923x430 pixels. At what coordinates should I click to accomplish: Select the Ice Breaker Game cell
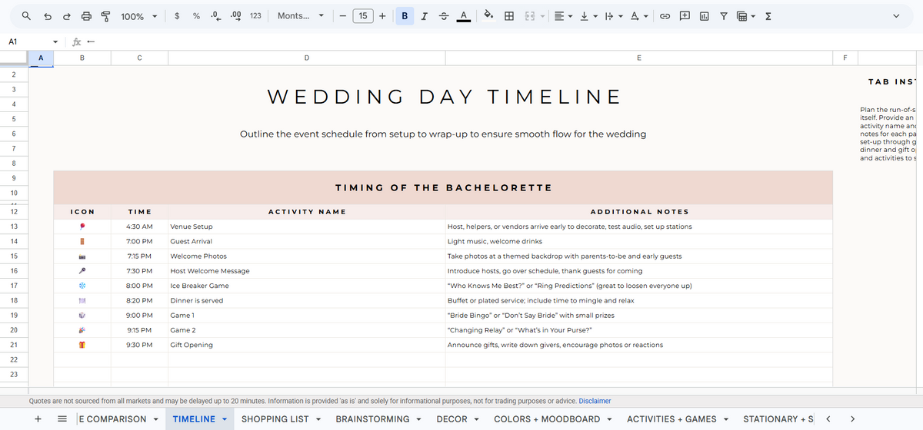pos(306,286)
